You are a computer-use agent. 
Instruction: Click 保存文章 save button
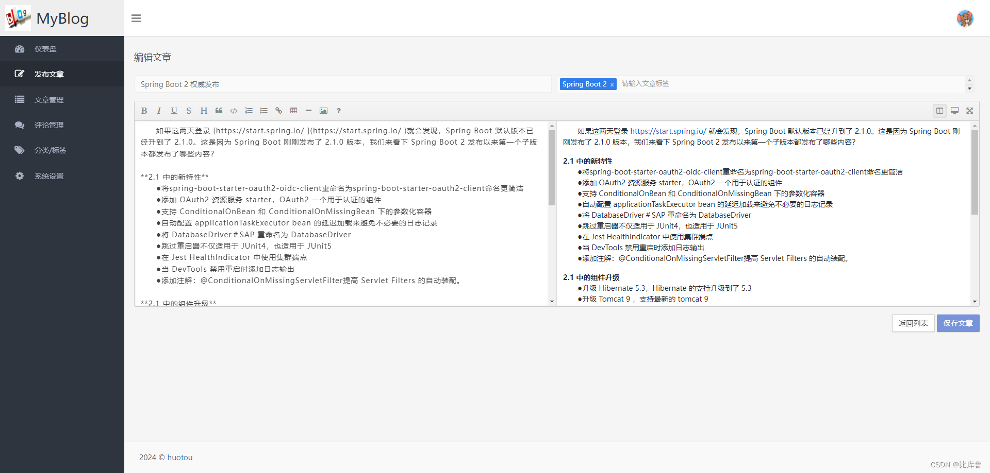(958, 323)
